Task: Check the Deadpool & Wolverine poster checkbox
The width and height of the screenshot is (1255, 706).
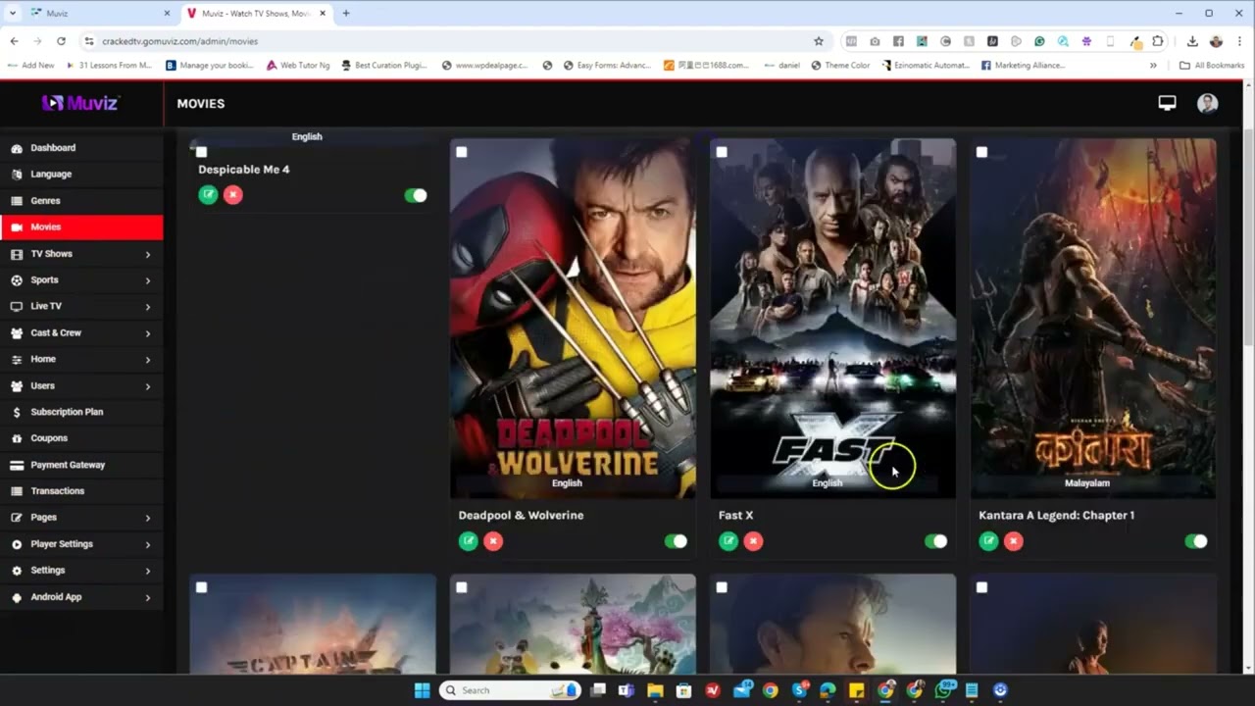Action: click(x=462, y=152)
